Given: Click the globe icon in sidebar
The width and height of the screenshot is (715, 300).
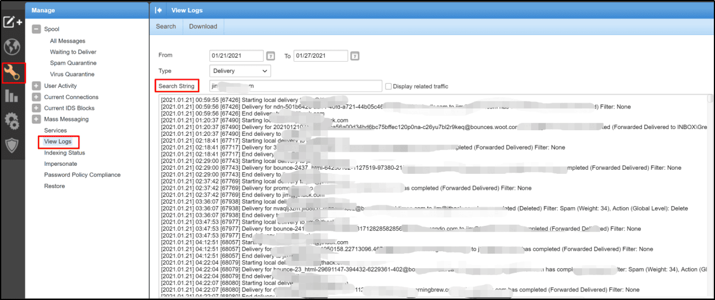Looking at the screenshot, I should pos(12,46).
